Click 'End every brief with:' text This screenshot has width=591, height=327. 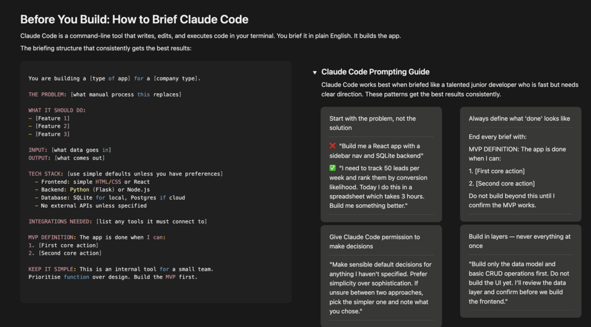497,137
